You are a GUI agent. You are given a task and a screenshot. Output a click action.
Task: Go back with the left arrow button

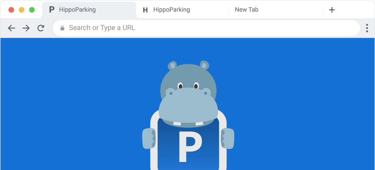click(x=11, y=28)
